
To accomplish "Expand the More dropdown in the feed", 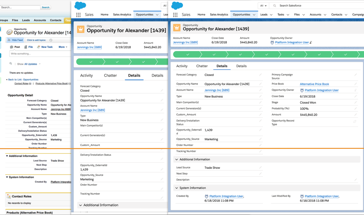I will (x=63, y=47).
